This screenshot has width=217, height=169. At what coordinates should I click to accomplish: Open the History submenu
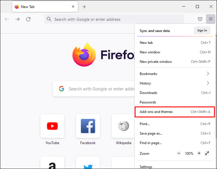click(x=175, y=83)
